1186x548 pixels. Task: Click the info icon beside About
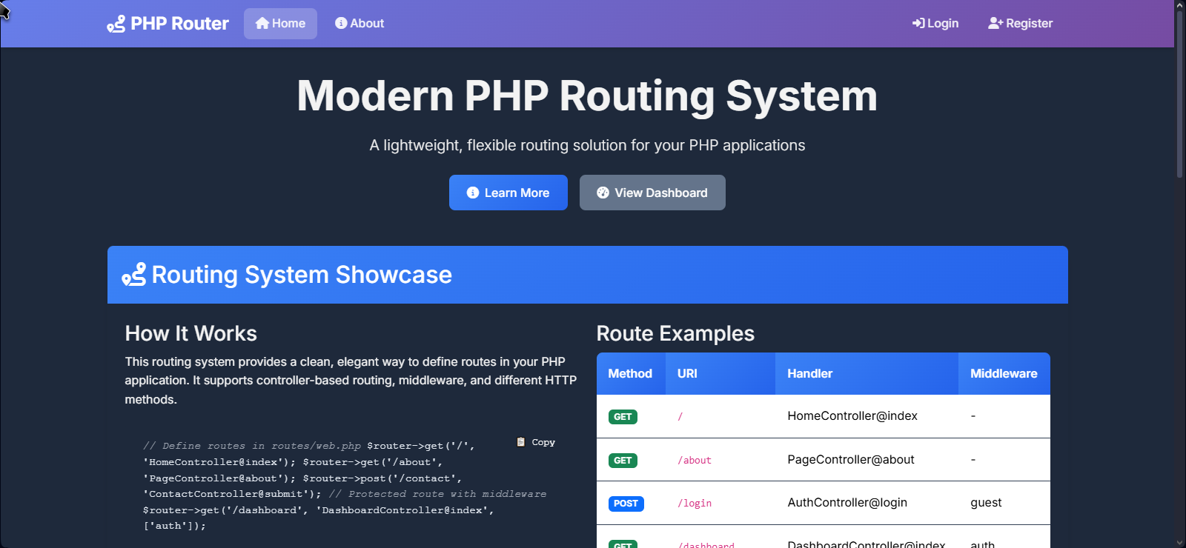point(341,24)
